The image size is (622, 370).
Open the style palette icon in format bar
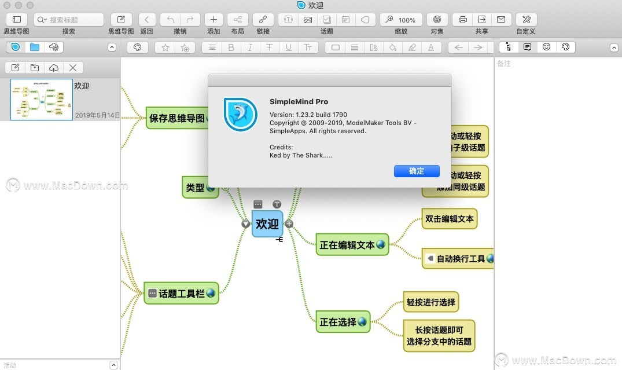pyautogui.click(x=137, y=47)
